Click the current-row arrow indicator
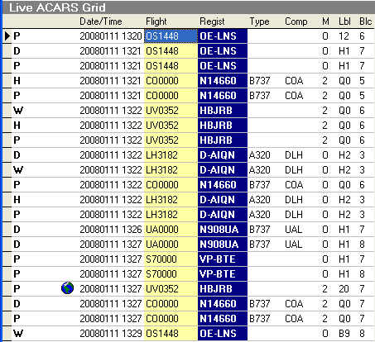Viewport: 375px width, 342px height. click(x=7, y=36)
